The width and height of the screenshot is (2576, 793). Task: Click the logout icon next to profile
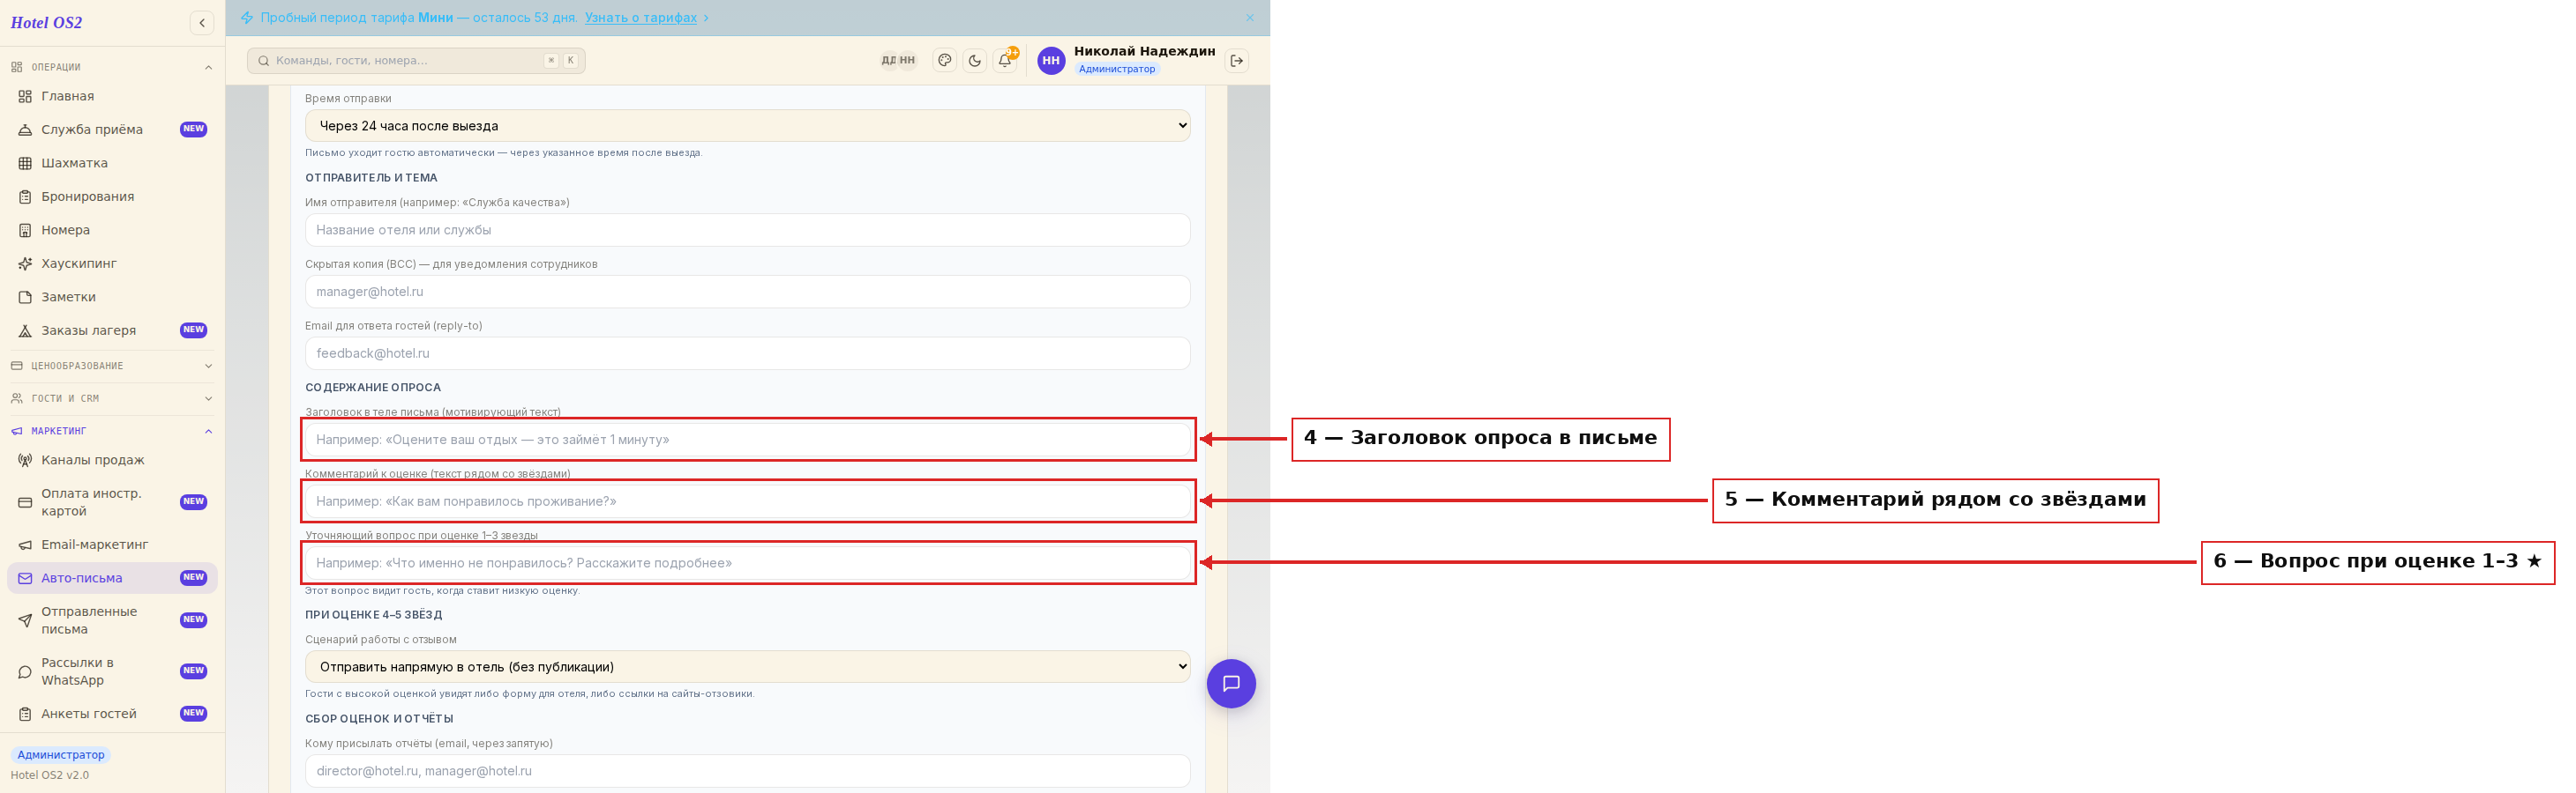point(1237,61)
